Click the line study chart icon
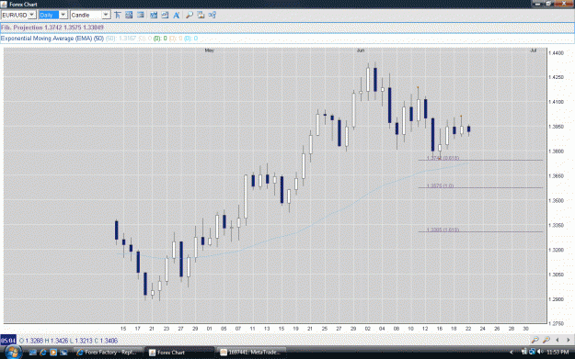The image size is (575, 359). click(x=165, y=15)
